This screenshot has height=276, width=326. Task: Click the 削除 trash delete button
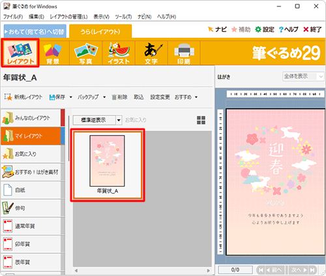tap(119, 97)
